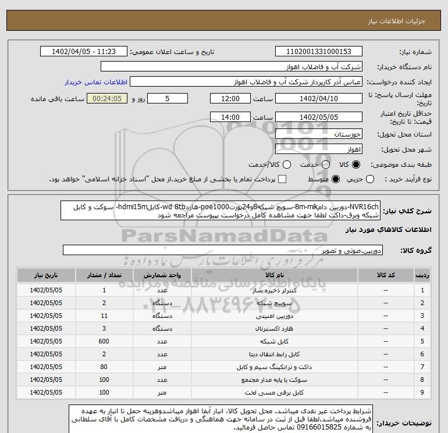Image resolution: width=448 pixels, height=433 pixels.
Task: Click the تاریخ نیاز column header
Action: tap(46, 275)
